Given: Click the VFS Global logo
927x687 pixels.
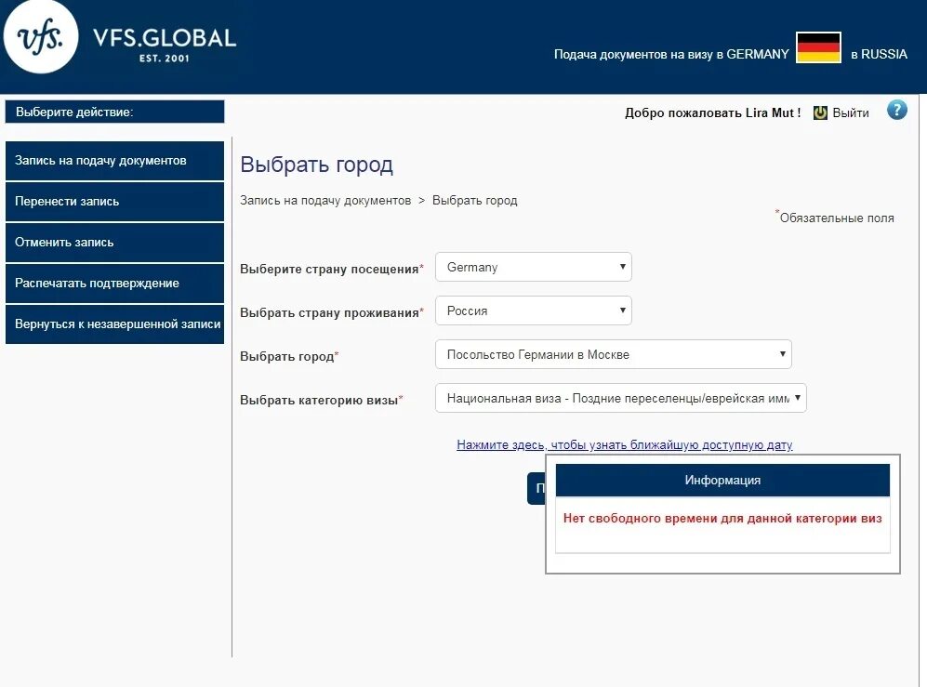Looking at the screenshot, I should [120, 38].
